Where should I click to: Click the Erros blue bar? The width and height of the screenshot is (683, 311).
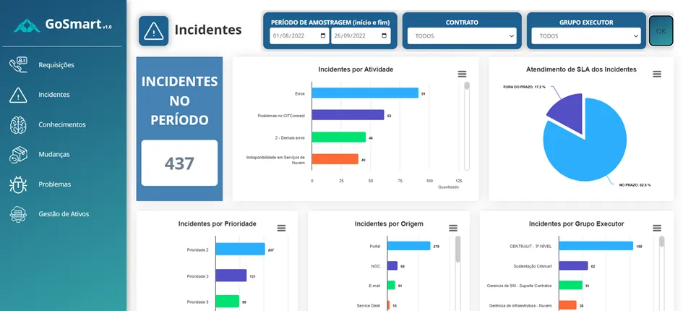[x=365, y=93]
